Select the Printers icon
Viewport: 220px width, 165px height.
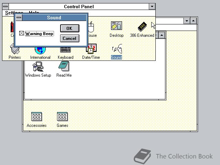tap(14, 49)
